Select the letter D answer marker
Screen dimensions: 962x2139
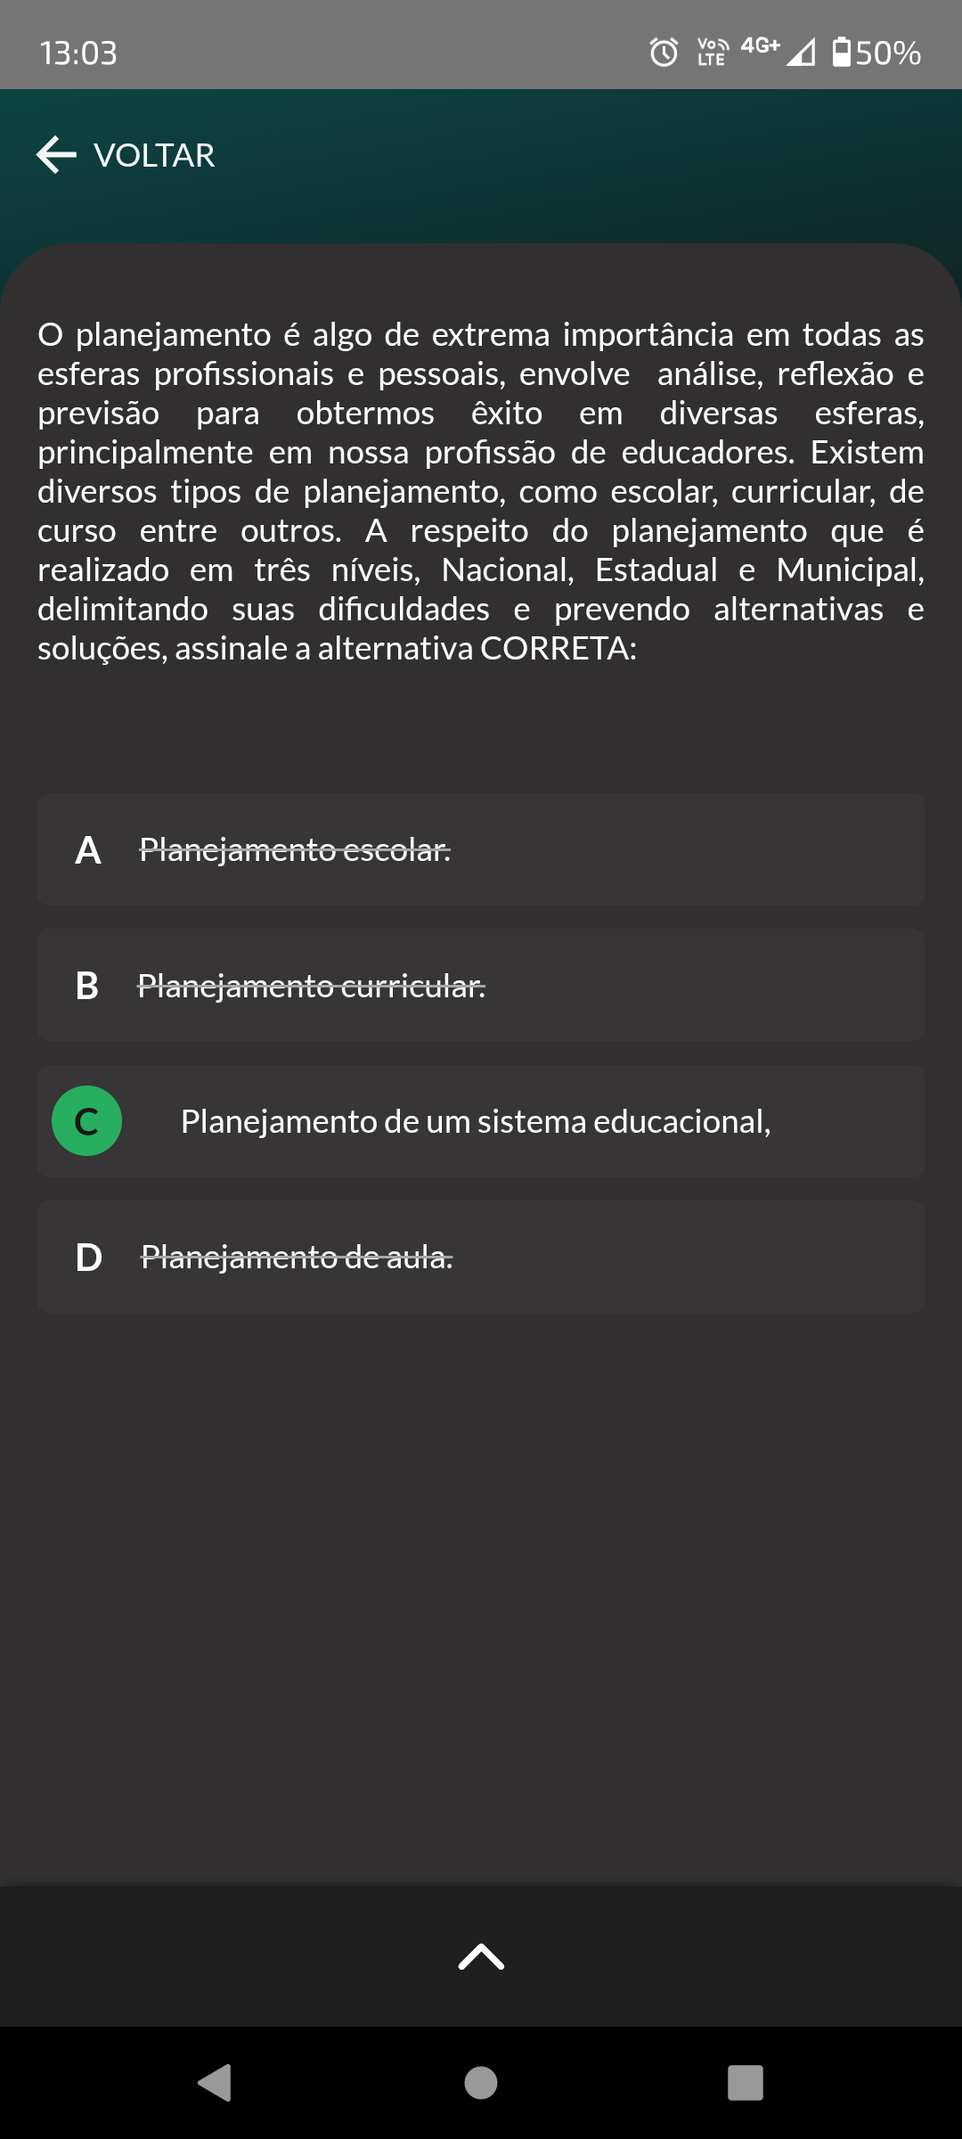[88, 1258]
